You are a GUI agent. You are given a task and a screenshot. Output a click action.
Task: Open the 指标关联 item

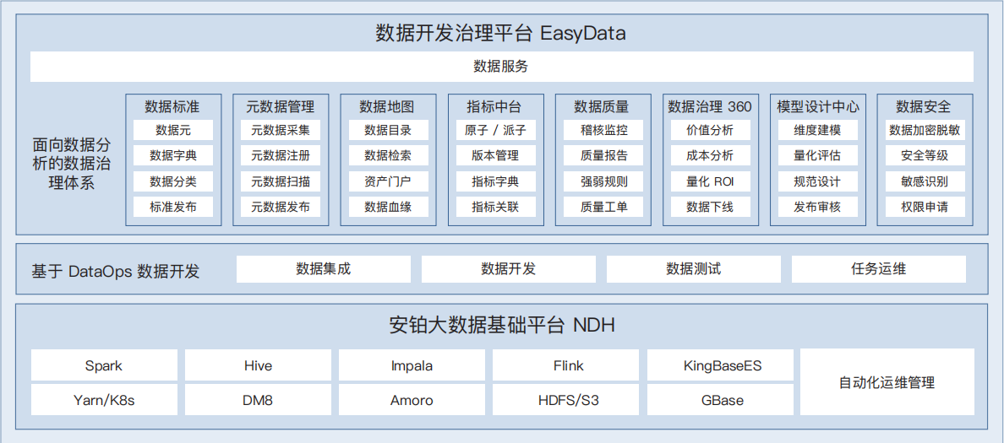coord(495,207)
